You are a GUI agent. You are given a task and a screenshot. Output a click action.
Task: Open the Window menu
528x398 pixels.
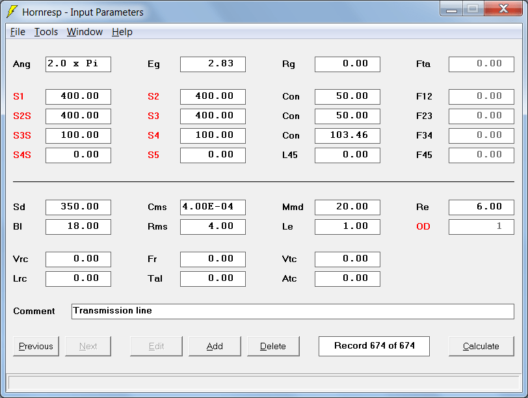85,32
